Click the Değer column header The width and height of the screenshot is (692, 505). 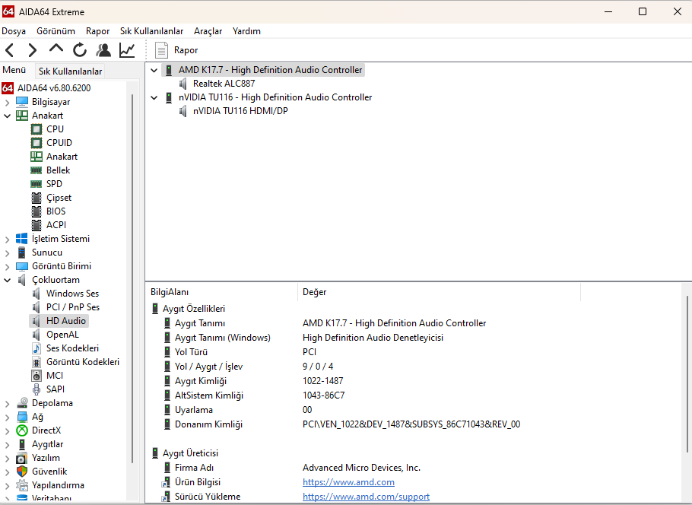[x=315, y=292]
